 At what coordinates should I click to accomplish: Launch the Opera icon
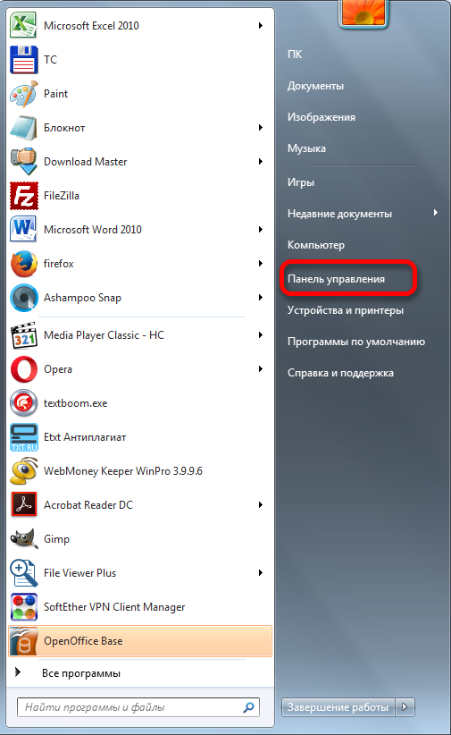[23, 369]
